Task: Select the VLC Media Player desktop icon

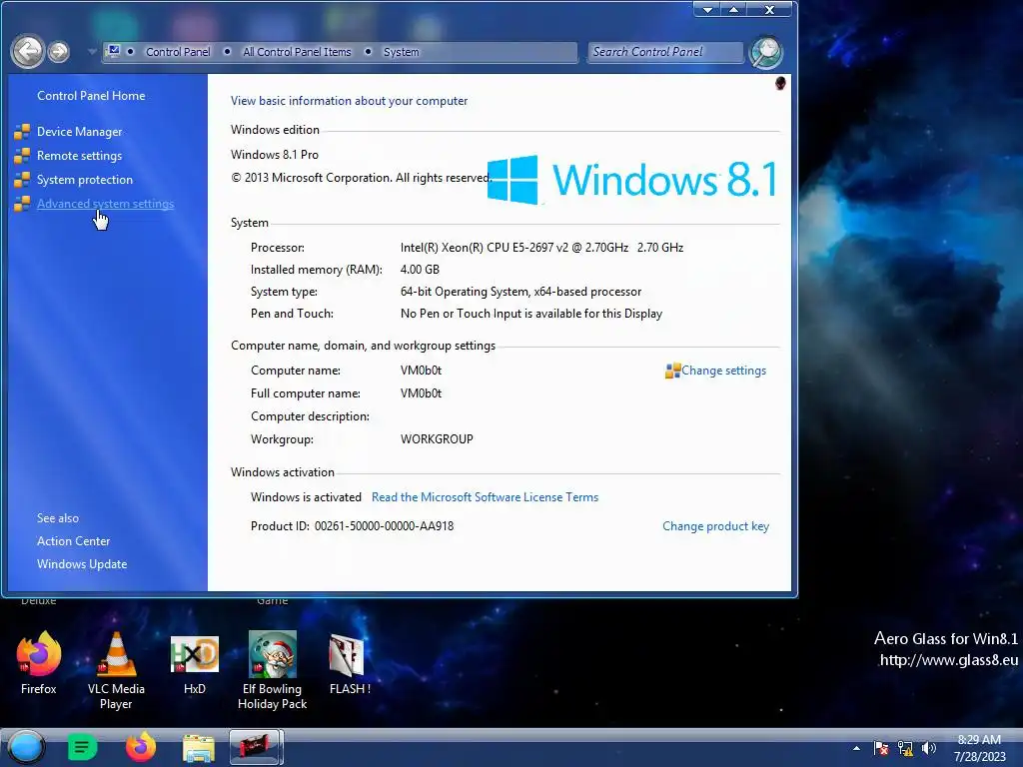Action: [x=116, y=670]
